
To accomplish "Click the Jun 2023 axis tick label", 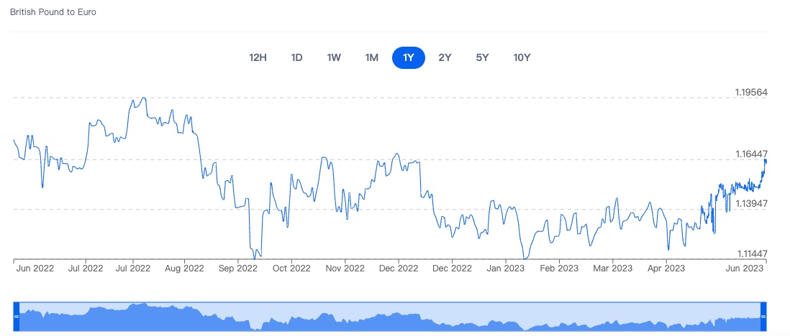I will pyautogui.click(x=746, y=269).
